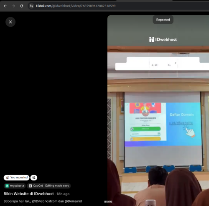Screen dimensions: 209x206
Task: Close the TikTok video viewer
Action: click(10, 22)
